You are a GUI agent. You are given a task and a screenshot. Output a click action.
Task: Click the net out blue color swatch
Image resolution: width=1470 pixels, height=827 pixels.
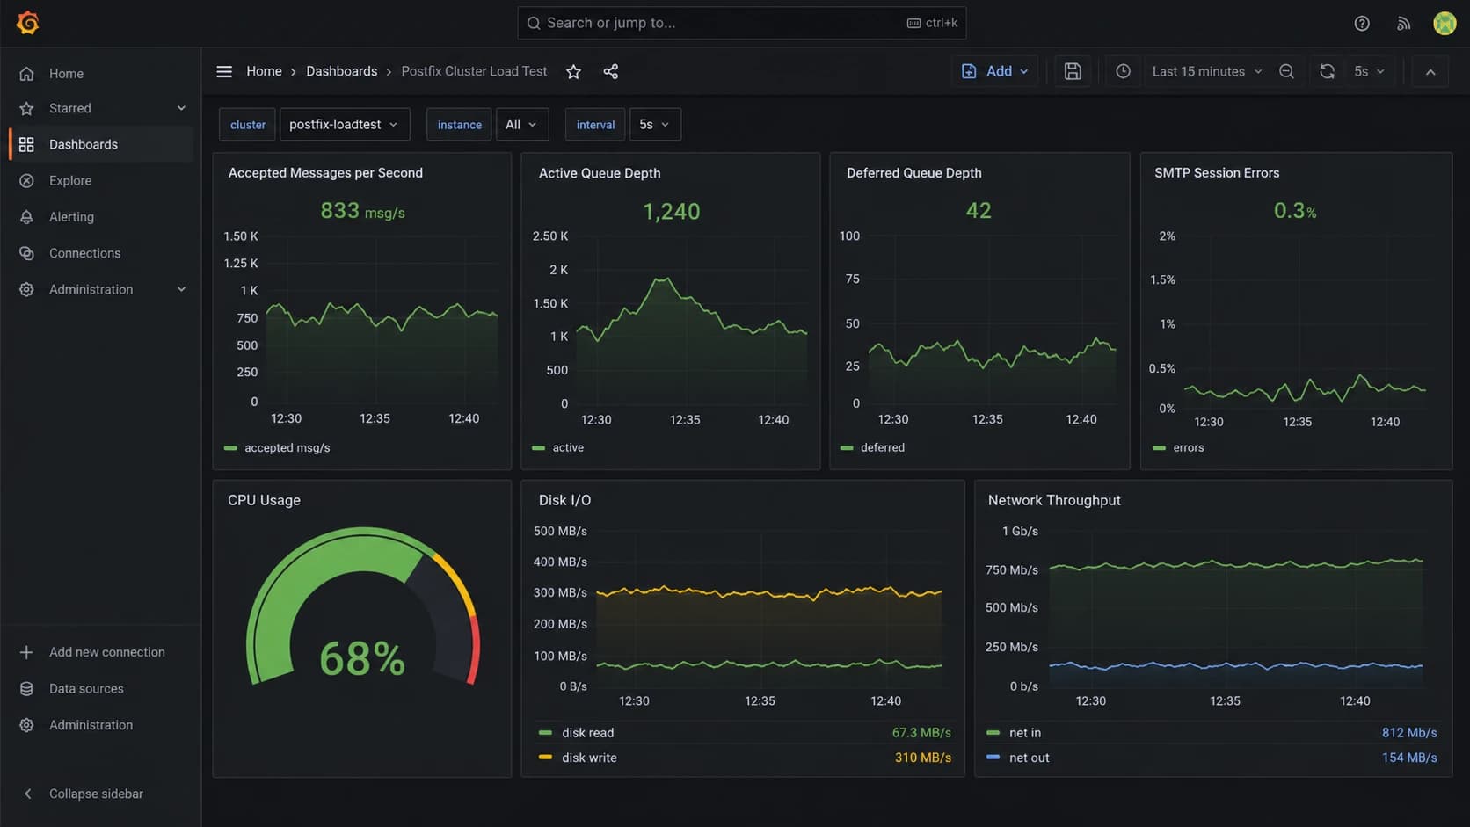point(993,757)
